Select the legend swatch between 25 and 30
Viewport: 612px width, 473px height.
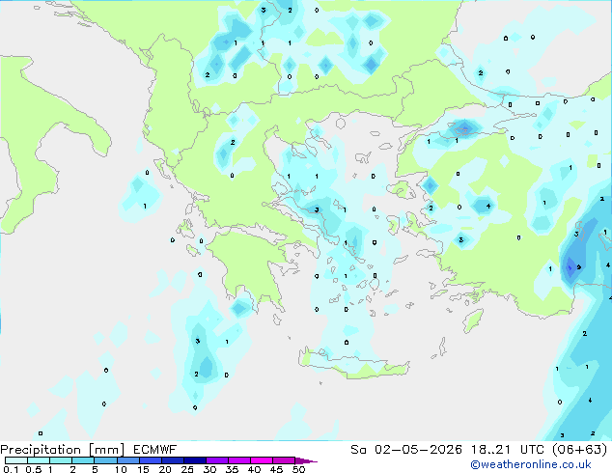195,460
